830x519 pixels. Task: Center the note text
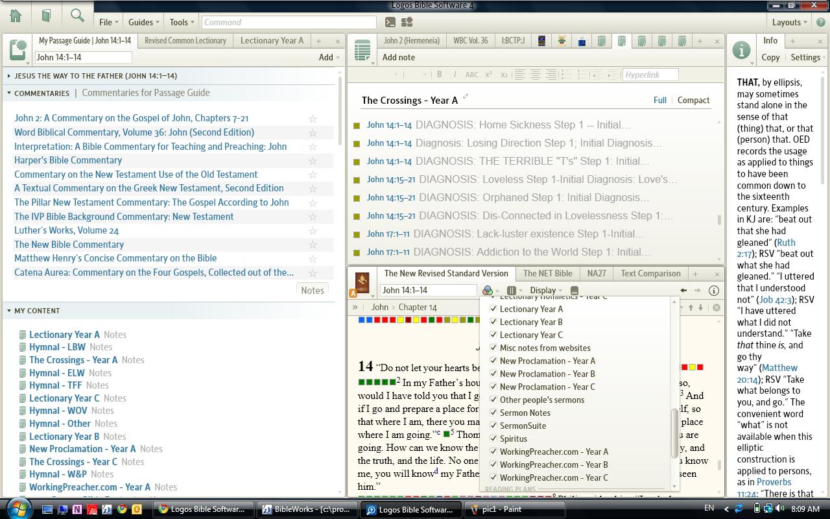(536, 75)
